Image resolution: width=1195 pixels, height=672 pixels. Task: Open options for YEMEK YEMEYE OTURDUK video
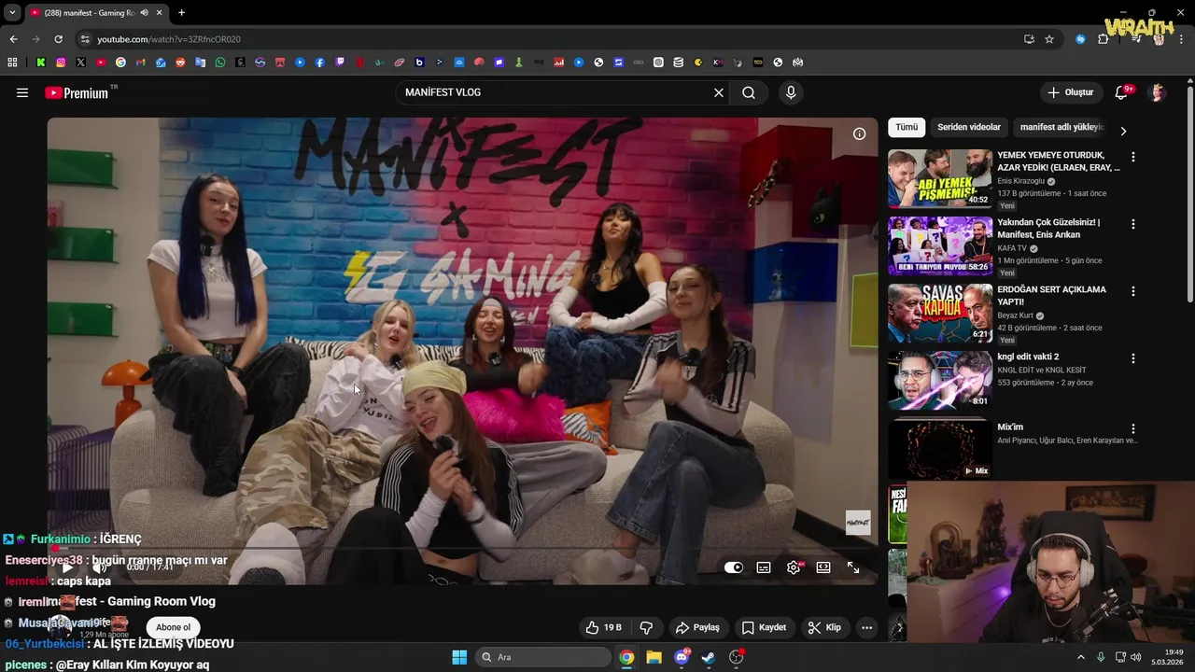tap(1133, 157)
